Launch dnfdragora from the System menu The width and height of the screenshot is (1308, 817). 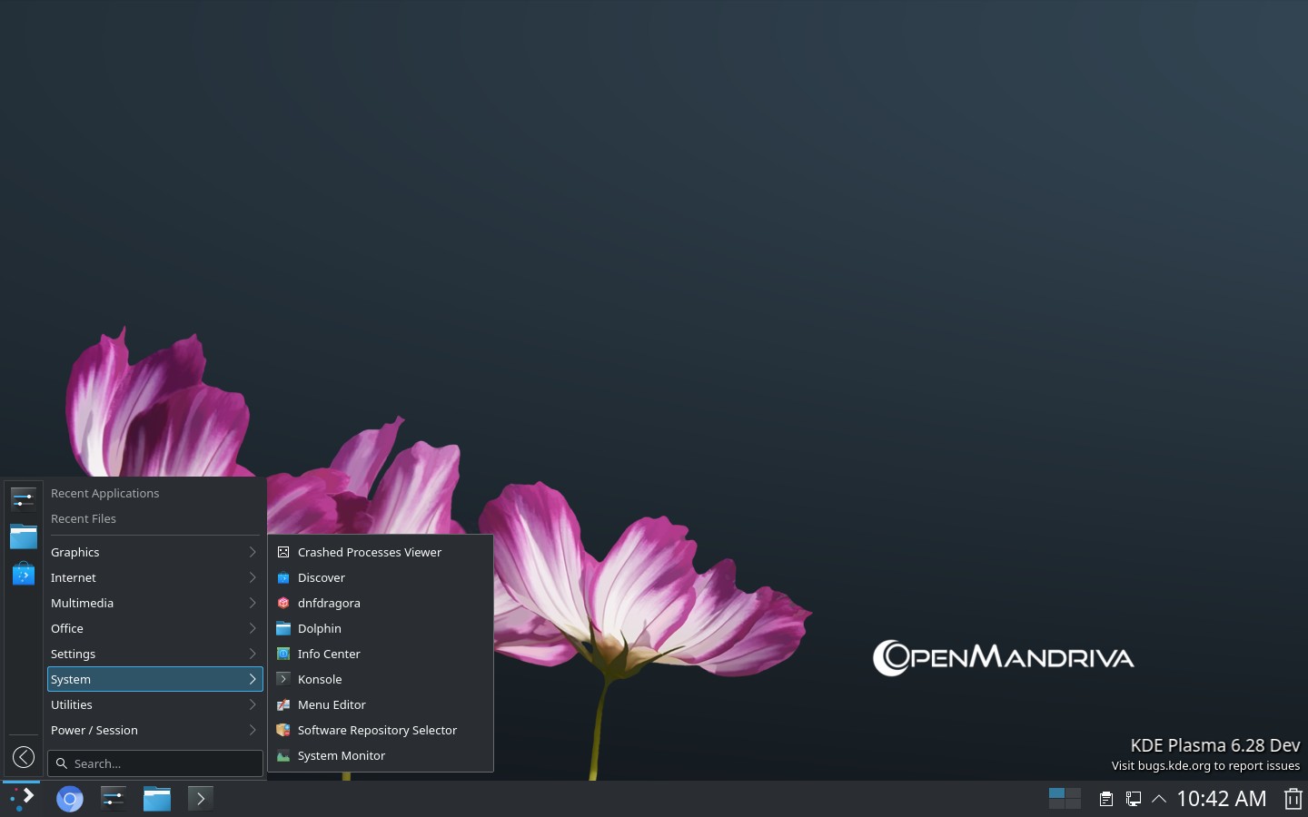coord(329,603)
